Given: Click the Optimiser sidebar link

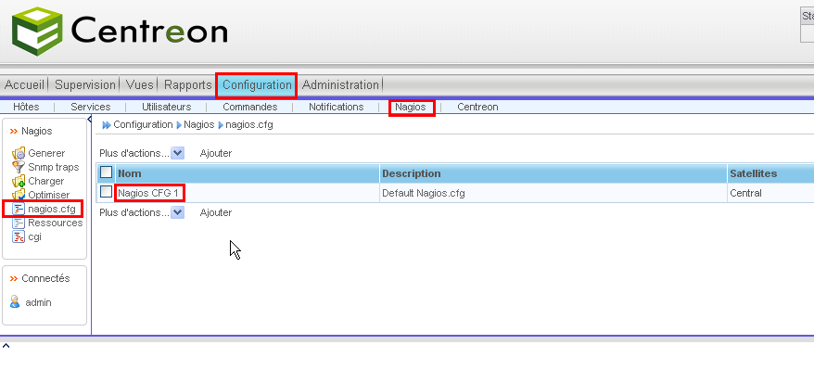Looking at the screenshot, I should [x=49, y=195].
